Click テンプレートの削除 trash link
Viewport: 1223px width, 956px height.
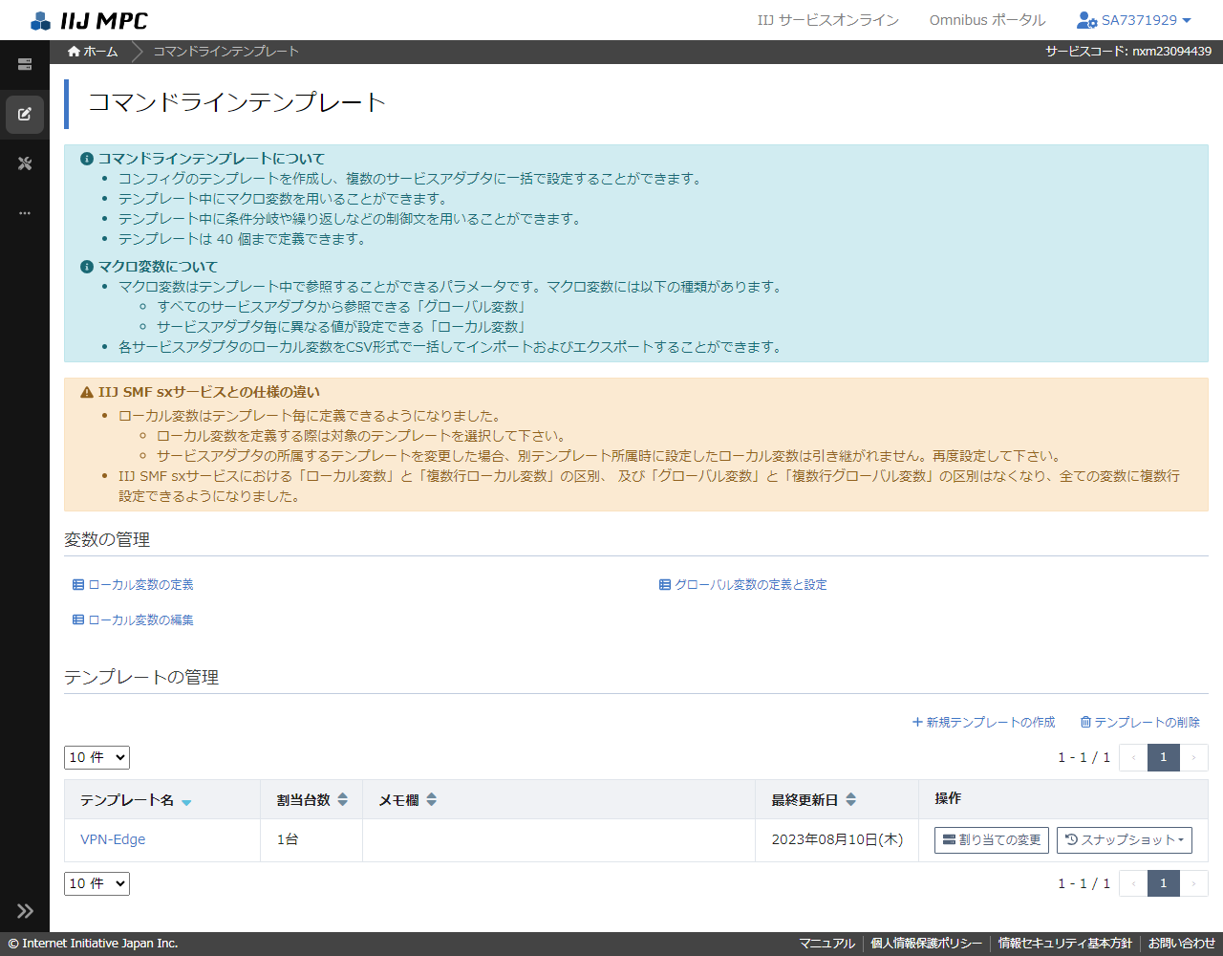click(x=1140, y=722)
